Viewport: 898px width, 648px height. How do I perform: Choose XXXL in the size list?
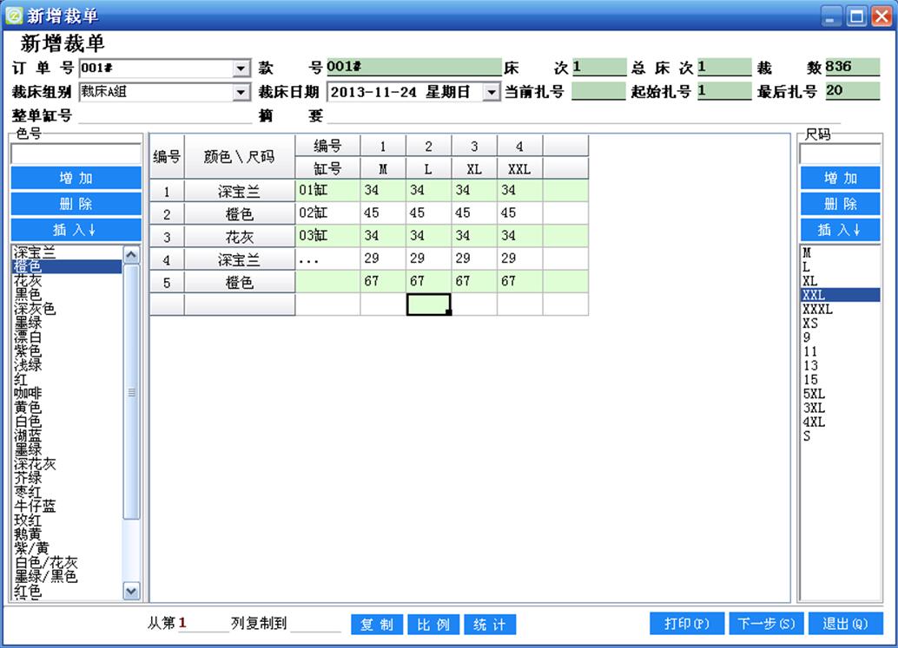pyautogui.click(x=817, y=310)
